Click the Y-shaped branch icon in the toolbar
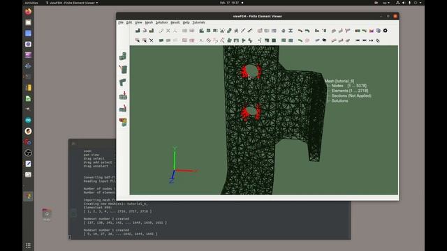 (348, 31)
